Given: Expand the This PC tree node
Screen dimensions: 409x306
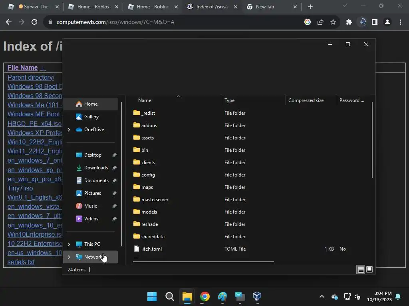Looking at the screenshot, I should 69,244.
